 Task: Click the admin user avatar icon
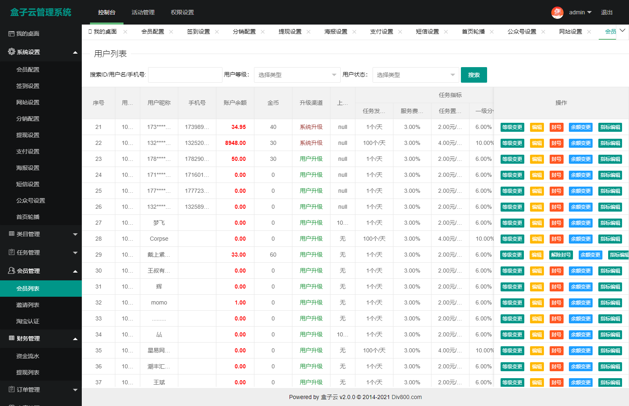point(557,13)
